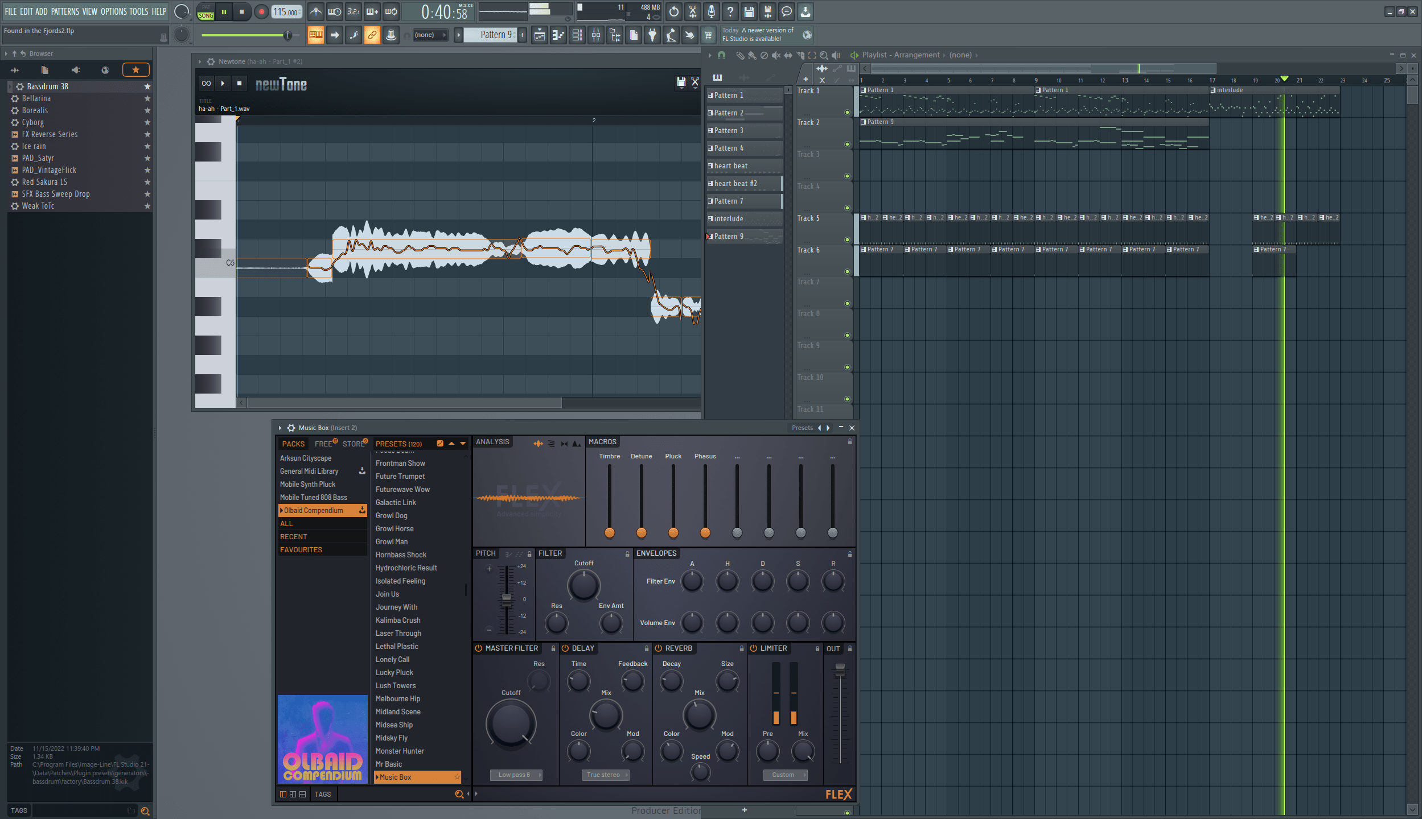Enable the countdown before recording icon
1422x819 pixels.
[353, 11]
